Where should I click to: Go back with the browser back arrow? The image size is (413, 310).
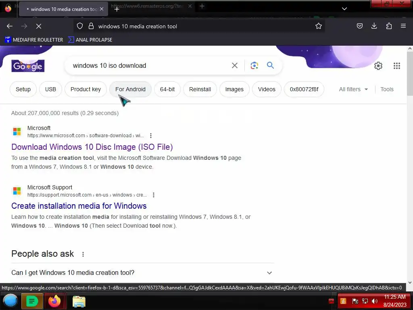point(10,26)
